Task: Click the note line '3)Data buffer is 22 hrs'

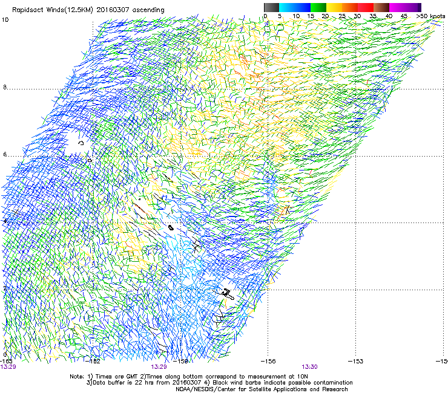Action: pyautogui.click(x=219, y=383)
